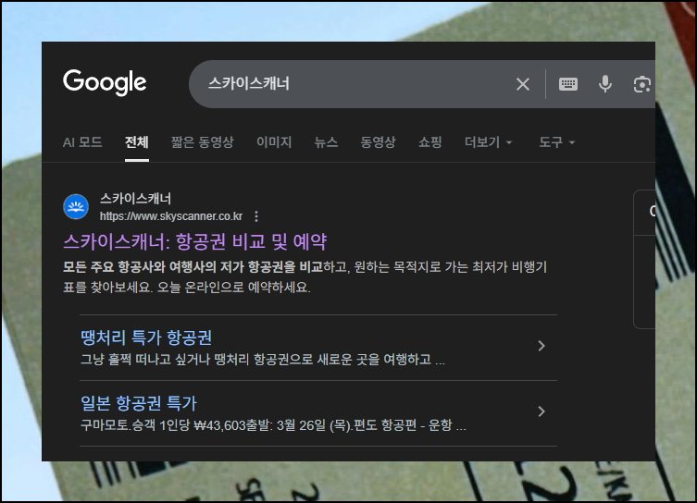Expand the 도구 dropdown

click(x=557, y=142)
